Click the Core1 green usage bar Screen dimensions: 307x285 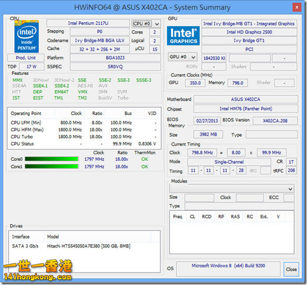(x=52, y=167)
